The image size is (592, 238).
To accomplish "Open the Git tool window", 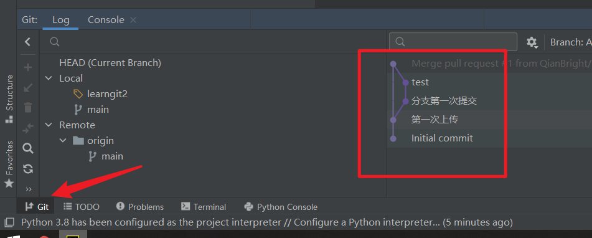I will pos(37,207).
